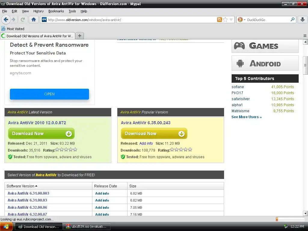Click the green Download Now button
The image size is (308, 231).
click(41, 134)
